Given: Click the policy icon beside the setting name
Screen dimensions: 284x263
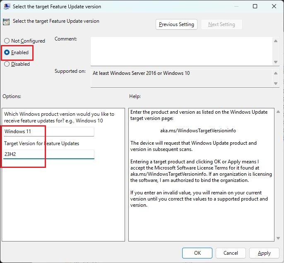Looking at the screenshot, I should click(x=6, y=22).
